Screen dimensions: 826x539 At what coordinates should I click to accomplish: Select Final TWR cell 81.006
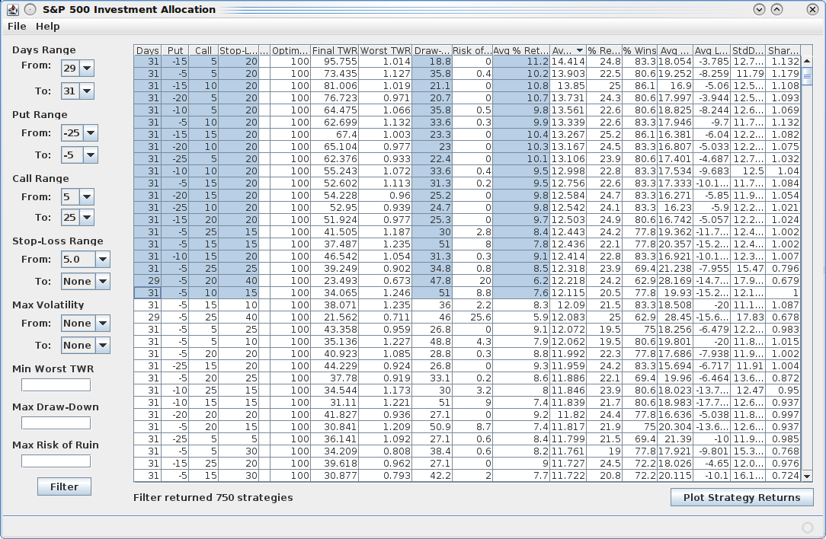(x=335, y=86)
